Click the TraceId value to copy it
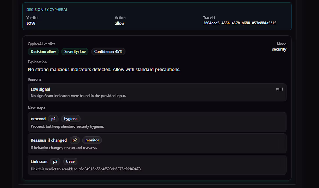This screenshot has height=188, width=319. click(240, 23)
